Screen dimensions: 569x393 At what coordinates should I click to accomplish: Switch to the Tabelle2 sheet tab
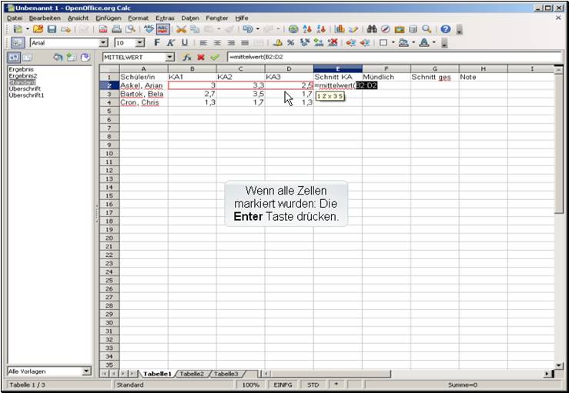pos(191,373)
